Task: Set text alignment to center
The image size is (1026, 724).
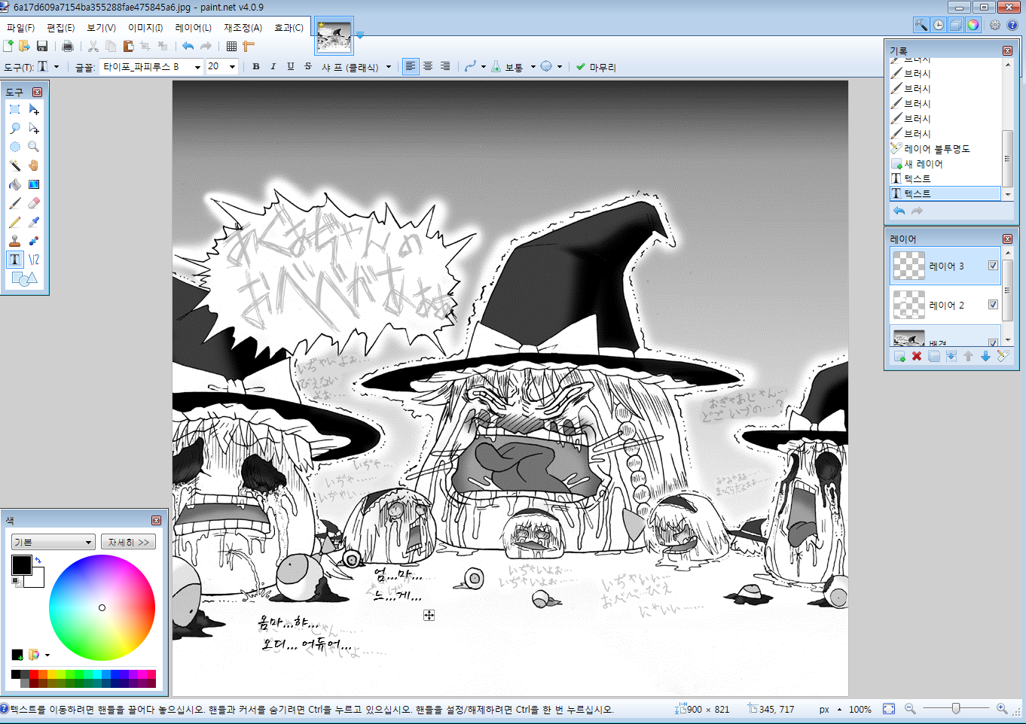Action: coord(428,66)
